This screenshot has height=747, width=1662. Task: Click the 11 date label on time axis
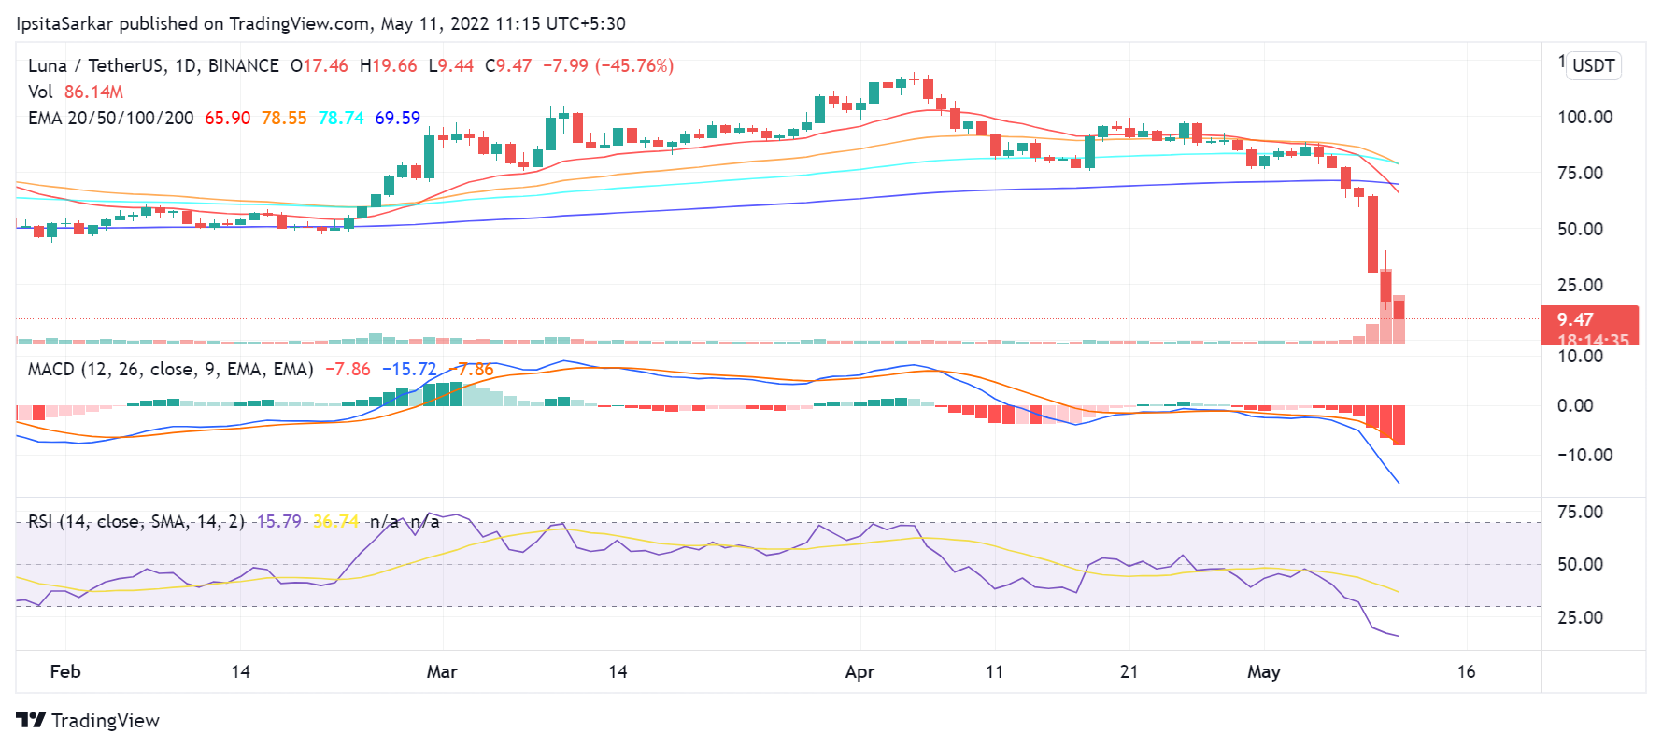click(995, 671)
